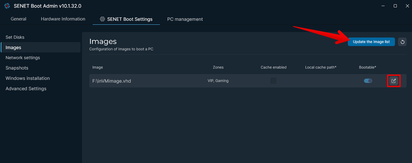
Task: Select Images in the sidebar
Action: coord(41,48)
